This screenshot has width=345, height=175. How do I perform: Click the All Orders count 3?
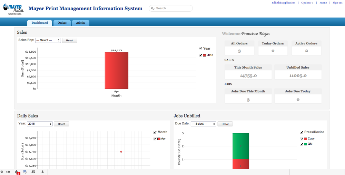(x=239, y=51)
